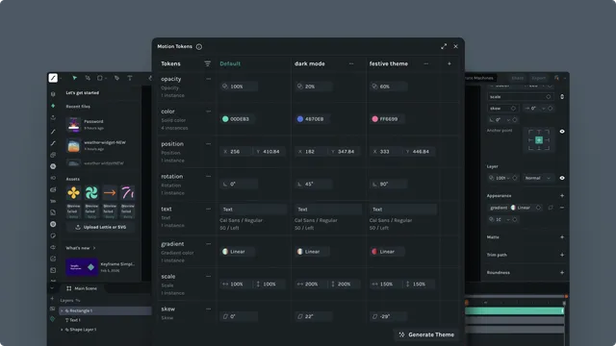This screenshot has width=616, height=346.
Task: Add an Appearance item with plus
Action: pos(562,196)
